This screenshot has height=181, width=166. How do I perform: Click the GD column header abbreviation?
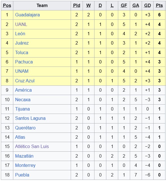(148, 6)
